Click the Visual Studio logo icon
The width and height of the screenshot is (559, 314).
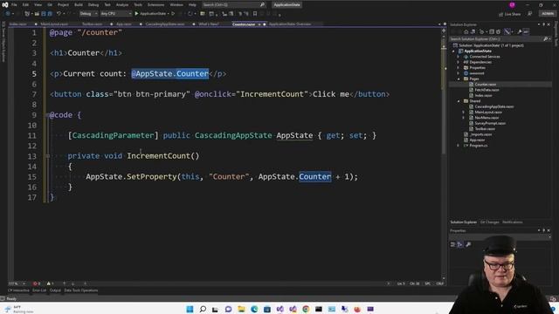(x=5, y=4)
